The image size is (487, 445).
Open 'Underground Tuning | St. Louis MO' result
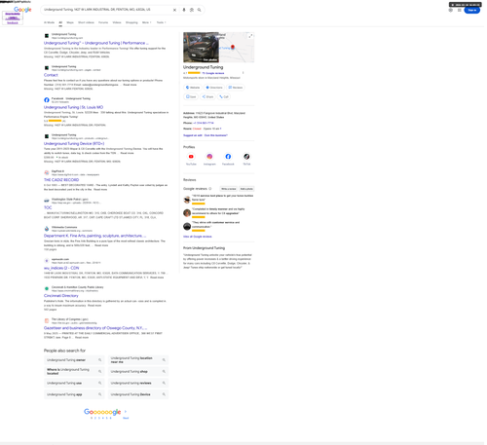click(73, 107)
